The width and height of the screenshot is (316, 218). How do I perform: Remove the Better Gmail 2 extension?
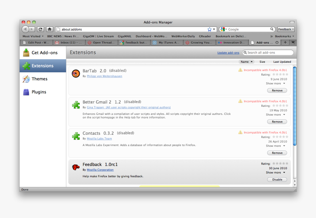click(x=277, y=121)
